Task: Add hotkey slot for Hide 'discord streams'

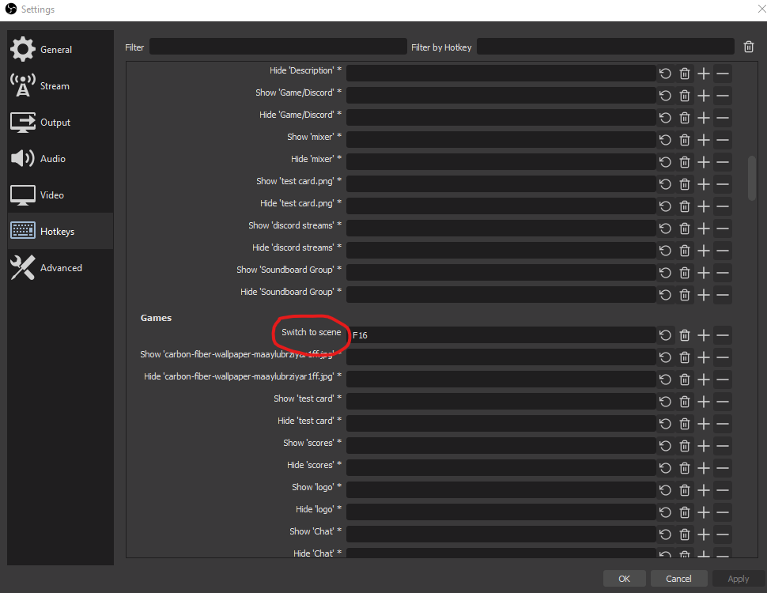Action: coord(704,251)
